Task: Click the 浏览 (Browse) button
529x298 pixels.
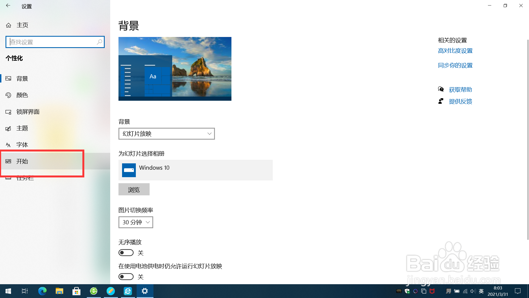Action: [134, 189]
